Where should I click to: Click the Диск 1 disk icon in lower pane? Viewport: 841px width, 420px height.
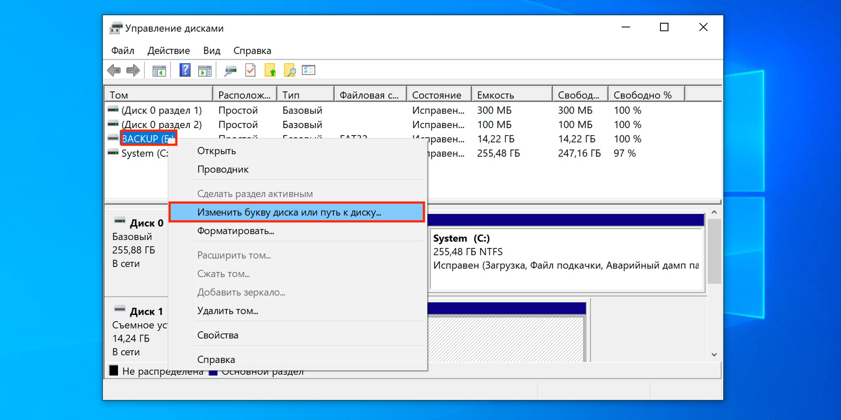pyautogui.click(x=120, y=309)
